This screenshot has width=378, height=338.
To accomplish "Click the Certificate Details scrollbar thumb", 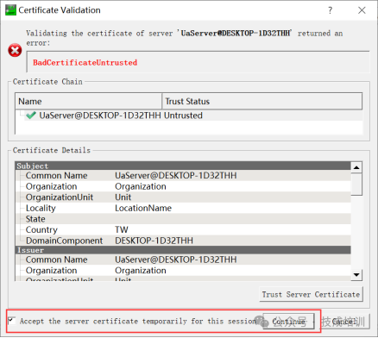I will click(356, 185).
